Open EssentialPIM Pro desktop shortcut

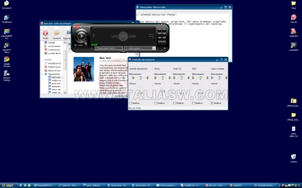point(6,34)
